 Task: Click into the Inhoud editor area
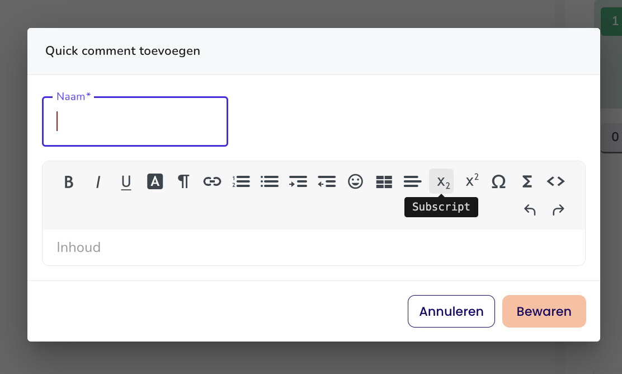pos(313,247)
